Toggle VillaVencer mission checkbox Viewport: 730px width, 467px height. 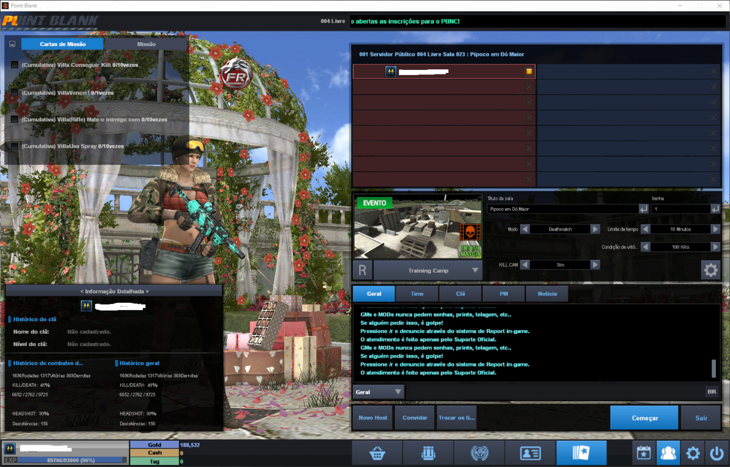[x=15, y=93]
